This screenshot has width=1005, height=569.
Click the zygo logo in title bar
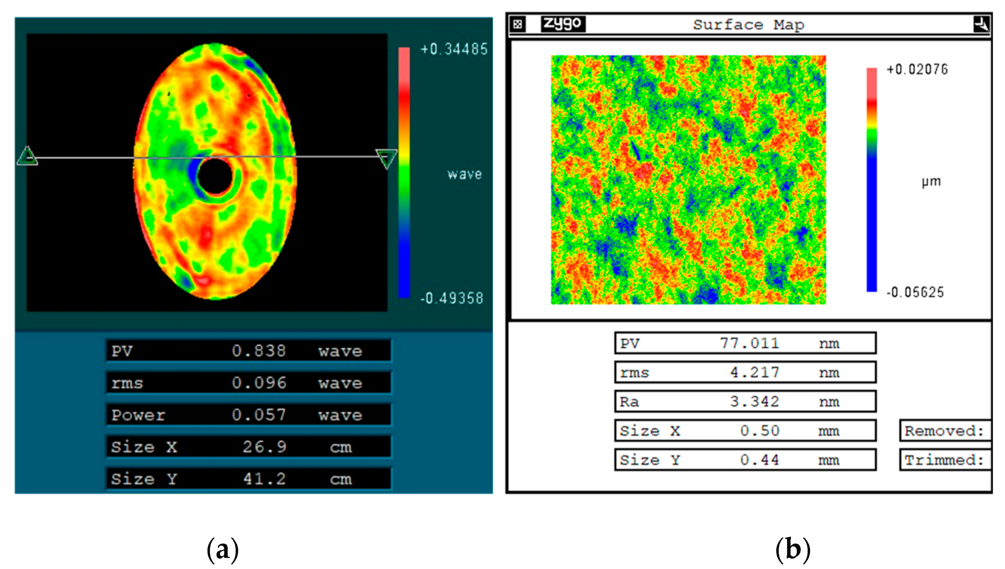point(563,23)
